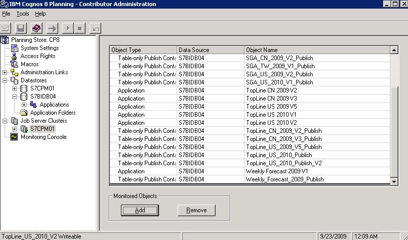Select row TopLine US 2010 V1
Image resolution: width=408 pixels, height=240 pixels.
tap(250, 115)
